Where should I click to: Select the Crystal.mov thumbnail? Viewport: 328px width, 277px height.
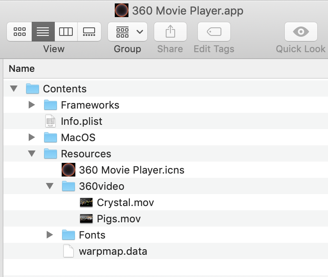[86, 203]
